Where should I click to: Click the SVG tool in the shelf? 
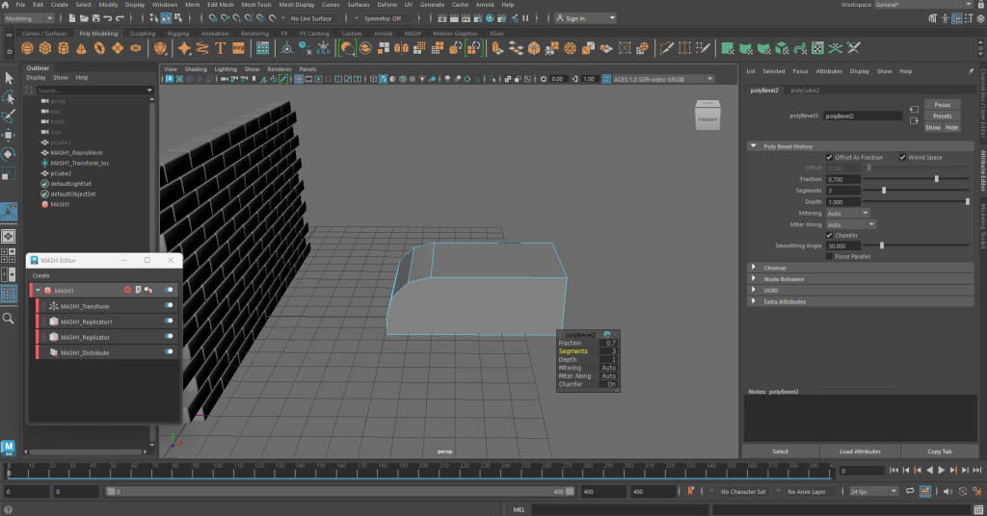pos(240,48)
